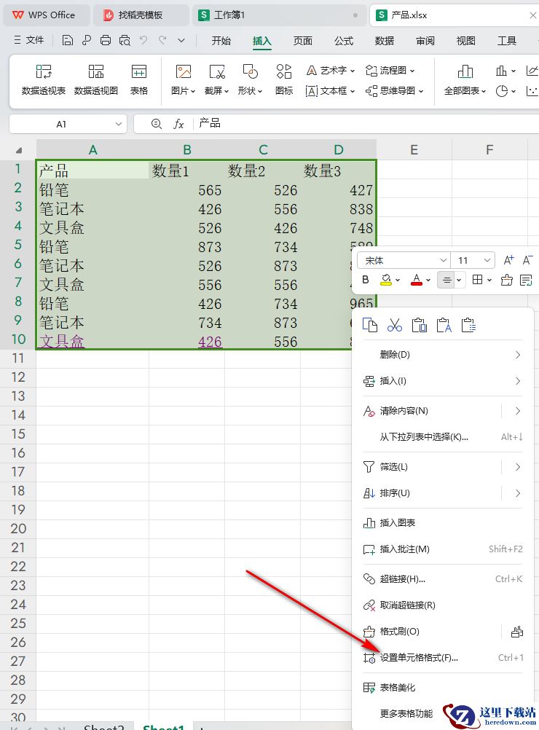539x730 pixels.
Task: Decrease font size in the mini toolbar
Action: pyautogui.click(x=527, y=260)
